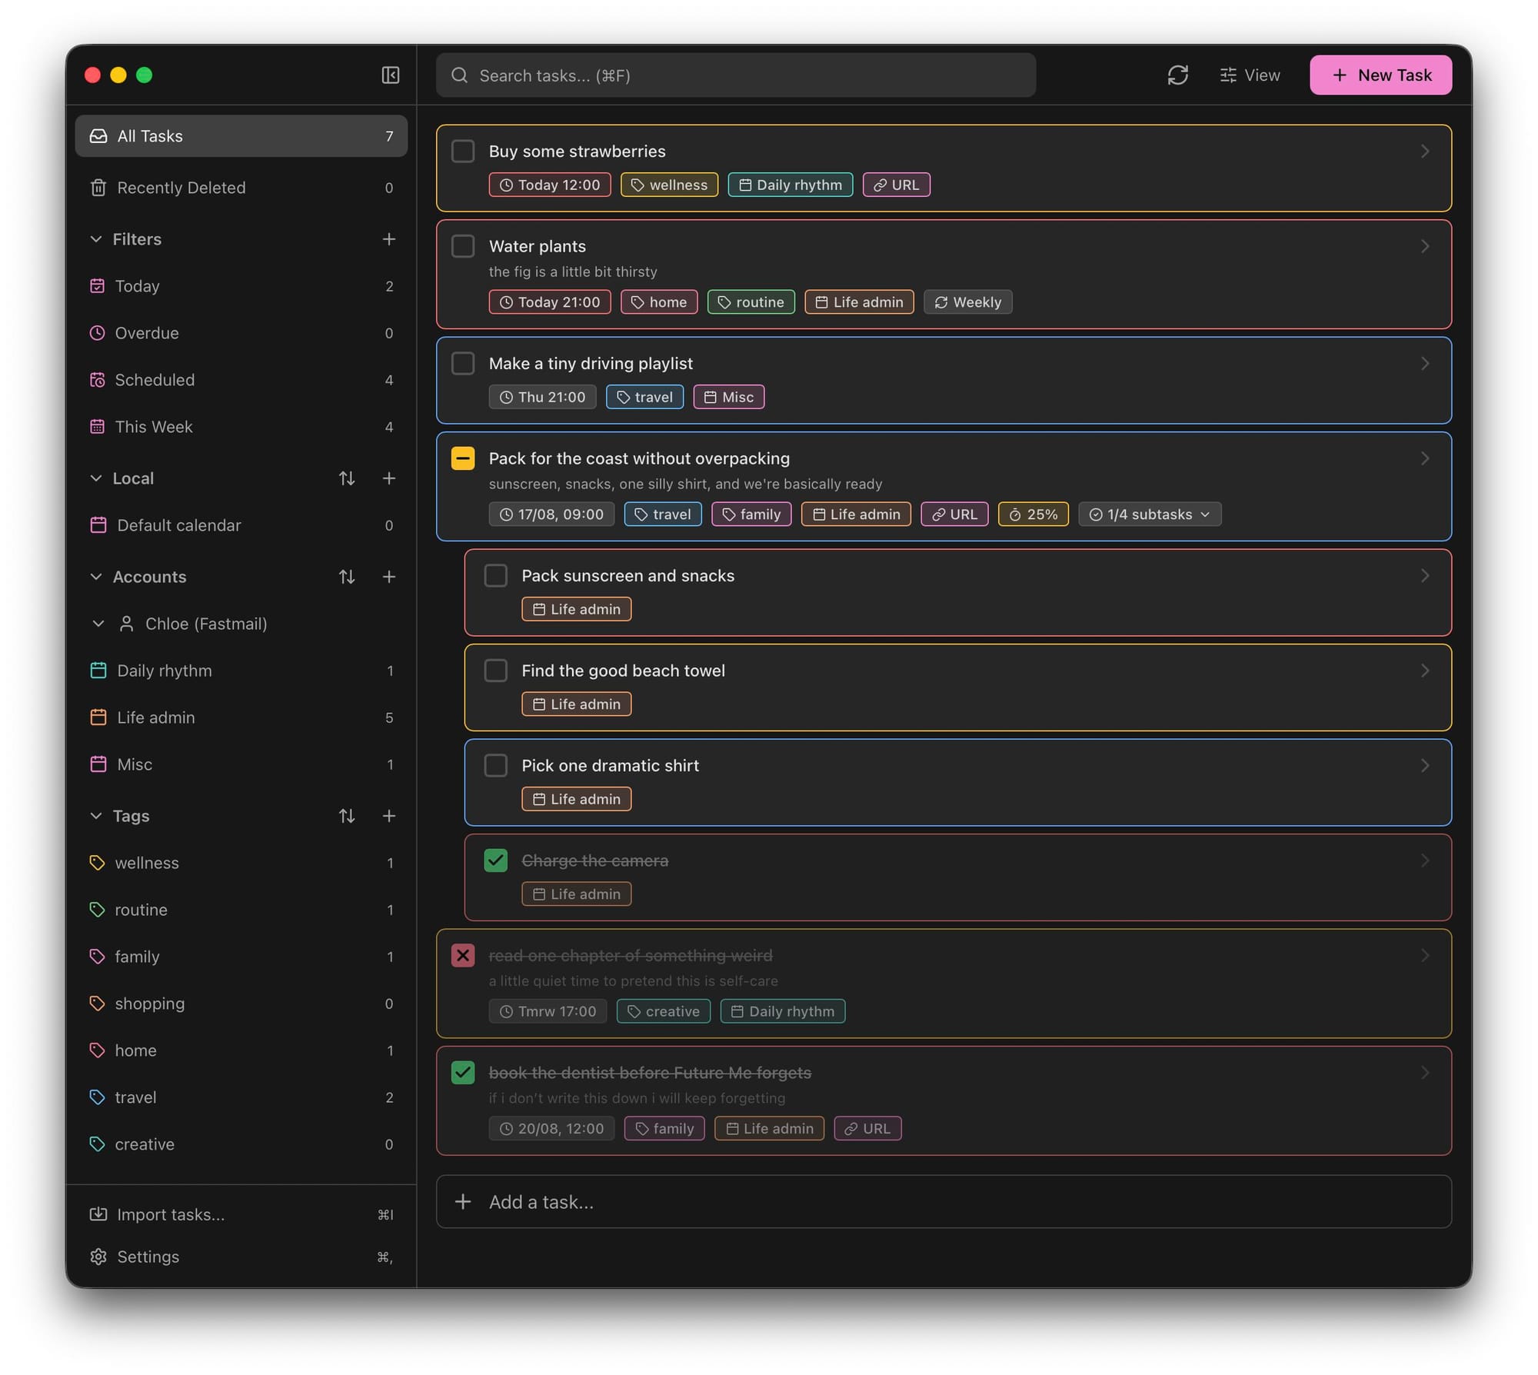Screen dimensions: 1538x1375
Task: Filter by the shopping tag
Action: (x=241, y=1004)
